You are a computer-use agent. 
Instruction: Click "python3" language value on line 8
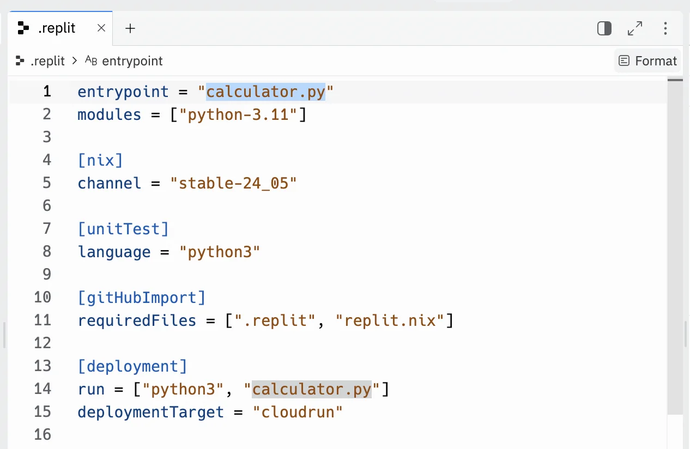pyautogui.click(x=220, y=252)
